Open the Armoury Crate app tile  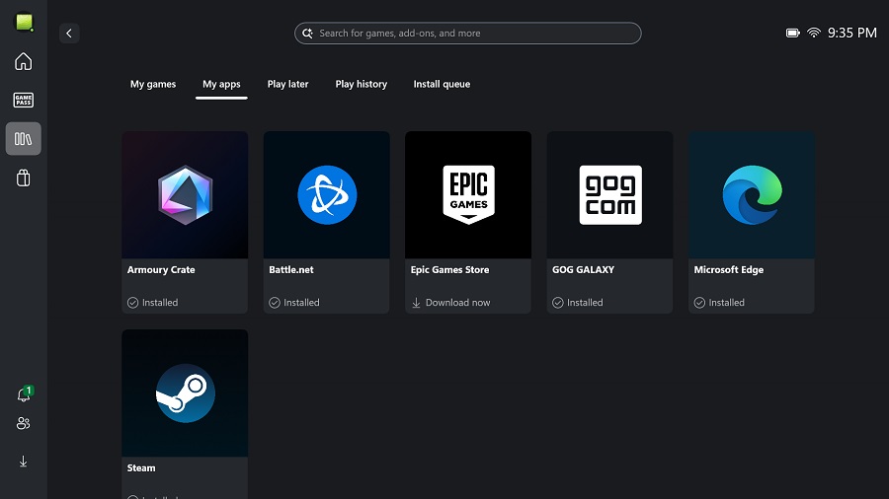click(x=185, y=195)
